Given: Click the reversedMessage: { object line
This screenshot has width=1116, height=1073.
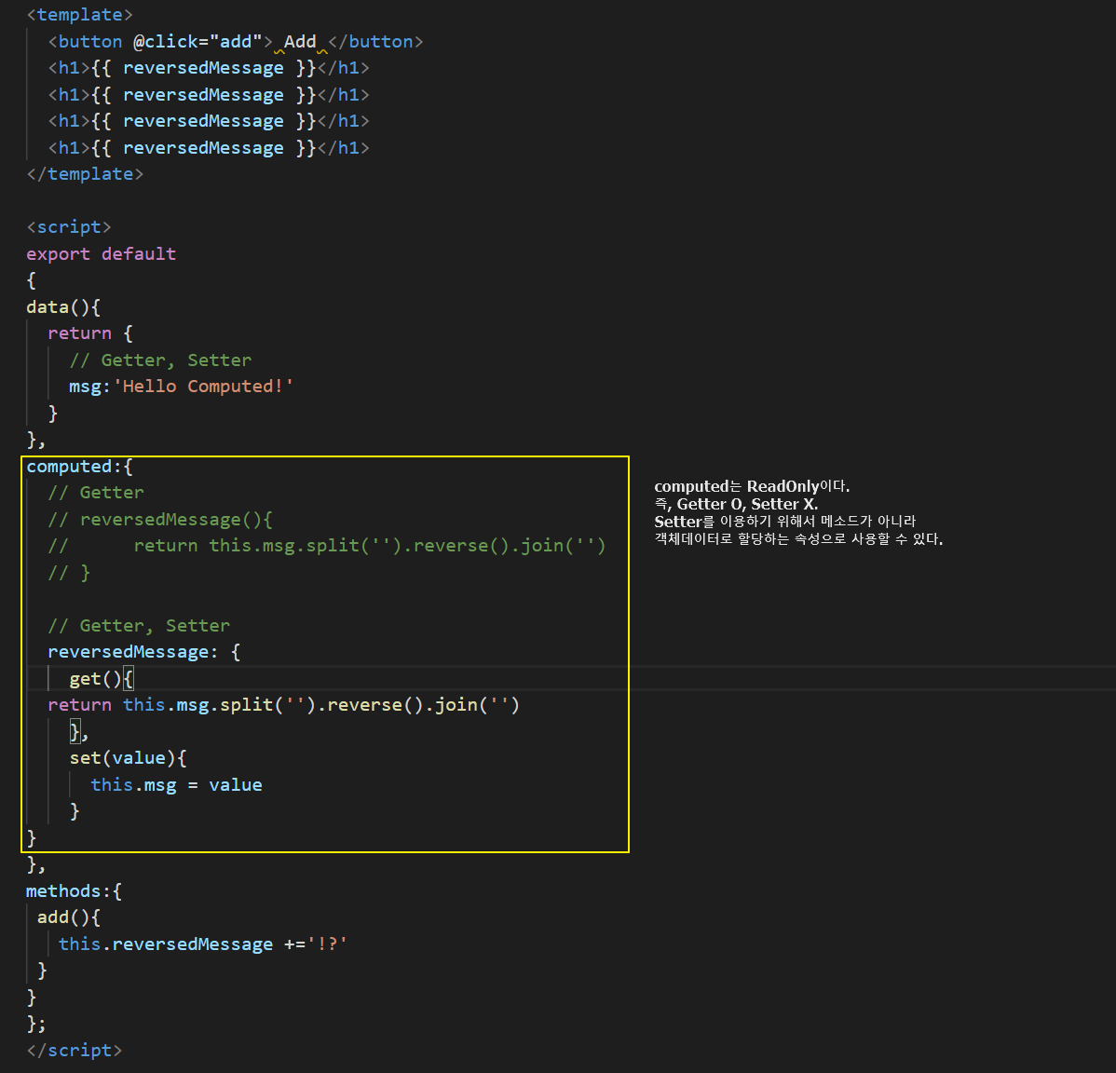Looking at the screenshot, I should [144, 652].
